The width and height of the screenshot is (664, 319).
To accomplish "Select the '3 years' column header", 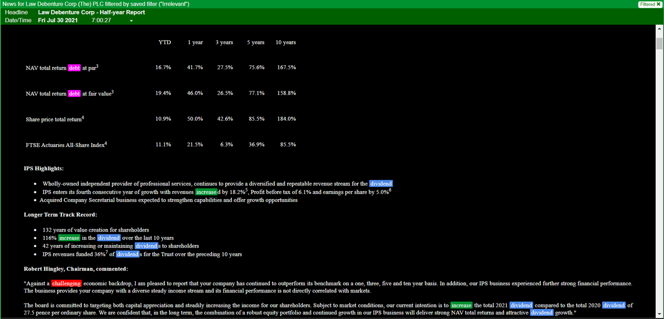I will pos(224,43).
